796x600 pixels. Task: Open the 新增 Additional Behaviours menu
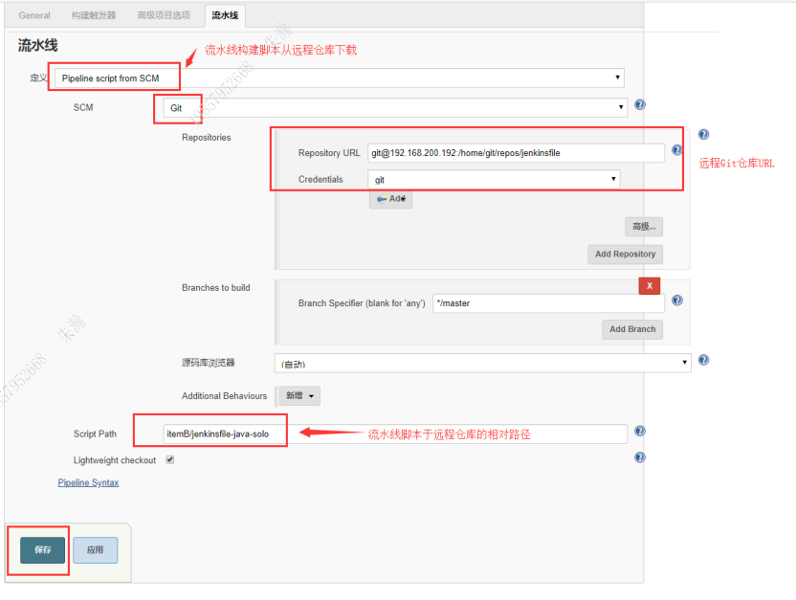[x=298, y=396]
